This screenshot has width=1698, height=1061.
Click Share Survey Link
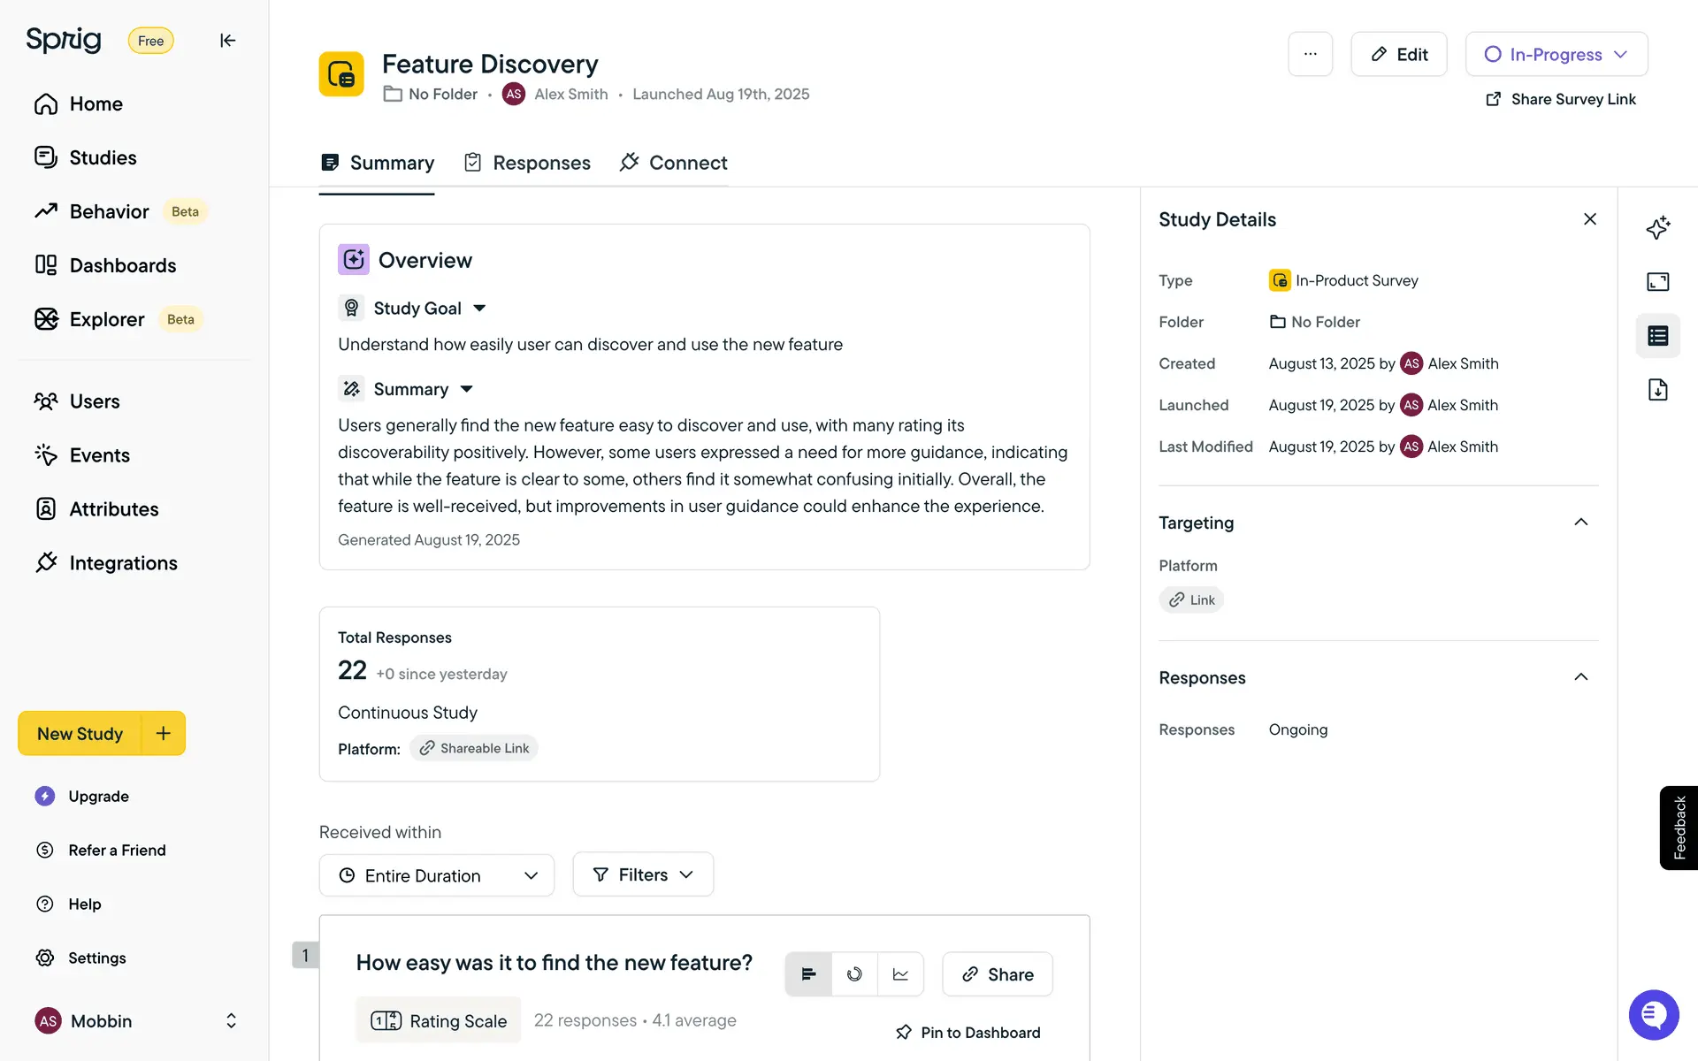(x=1561, y=99)
